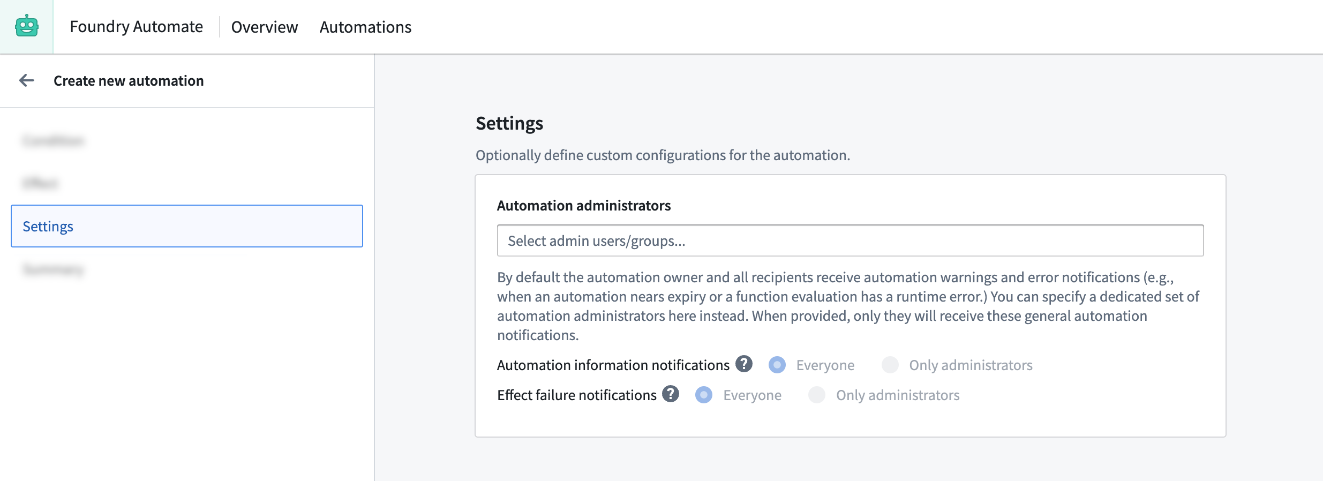Click the Automation administrators label
This screenshot has width=1323, height=481.
[584, 206]
